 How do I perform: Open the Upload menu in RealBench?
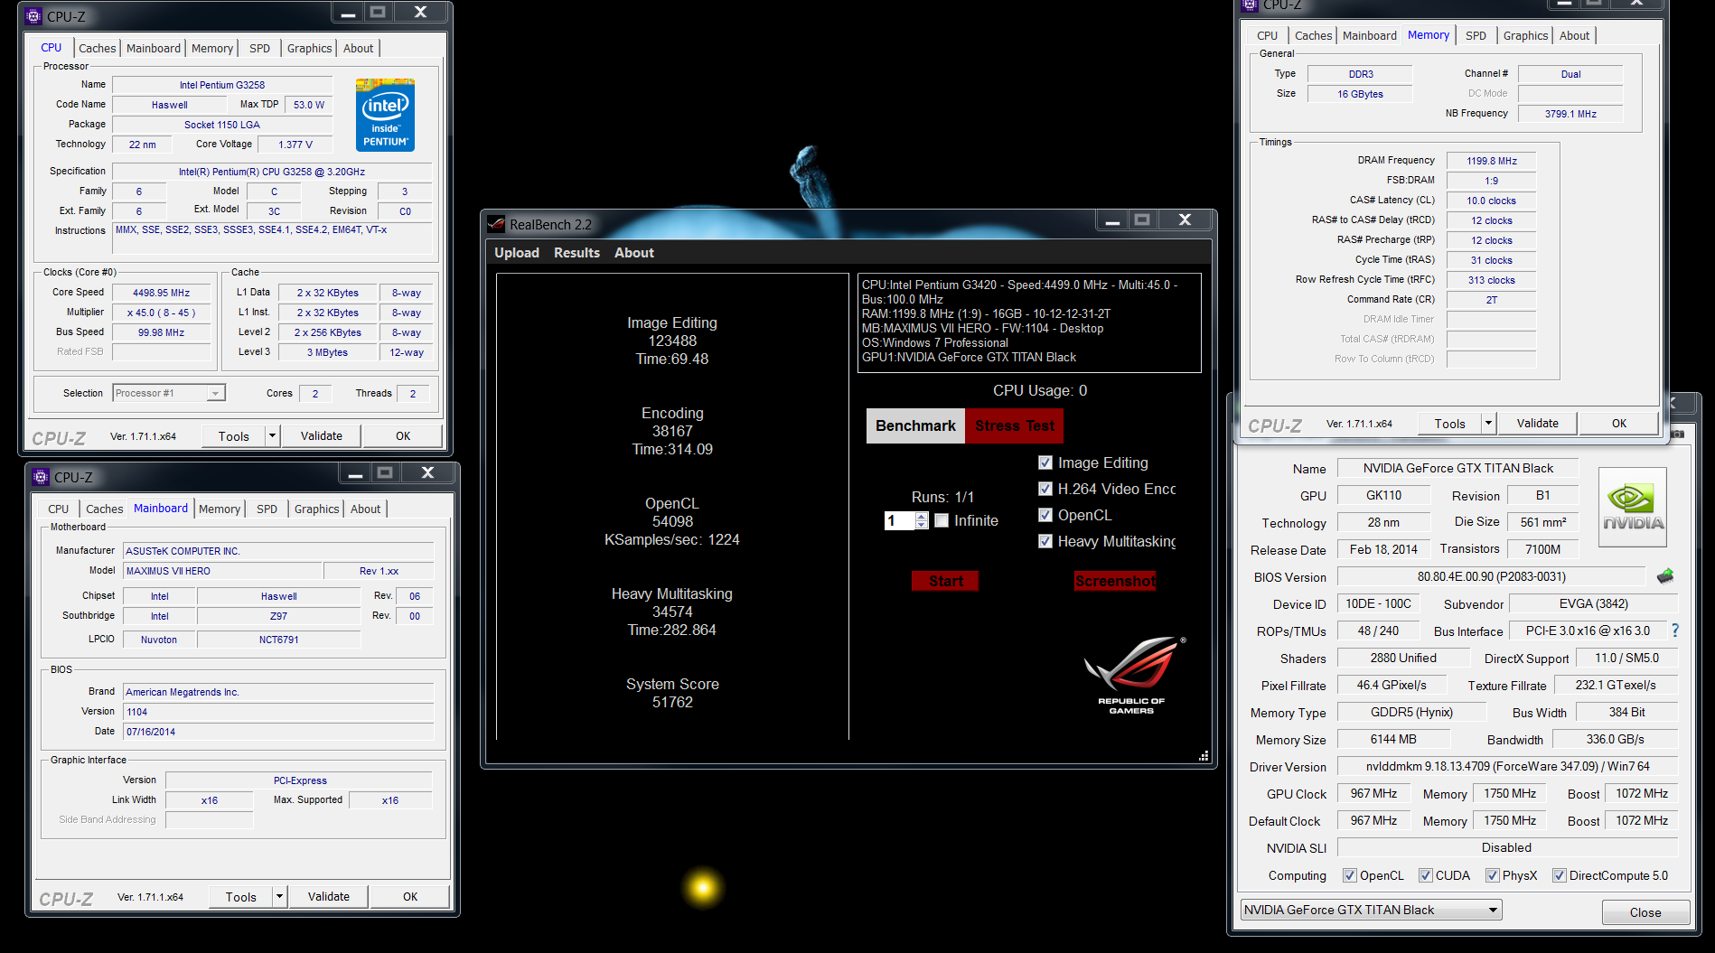tap(517, 253)
